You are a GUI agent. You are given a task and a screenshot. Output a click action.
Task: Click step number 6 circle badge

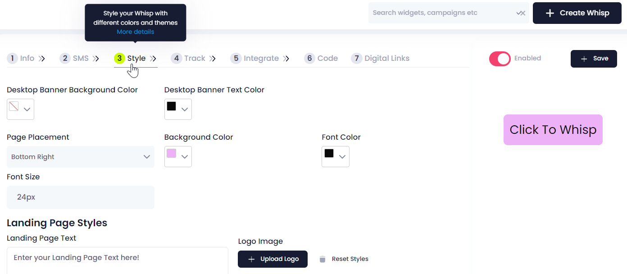tap(309, 58)
